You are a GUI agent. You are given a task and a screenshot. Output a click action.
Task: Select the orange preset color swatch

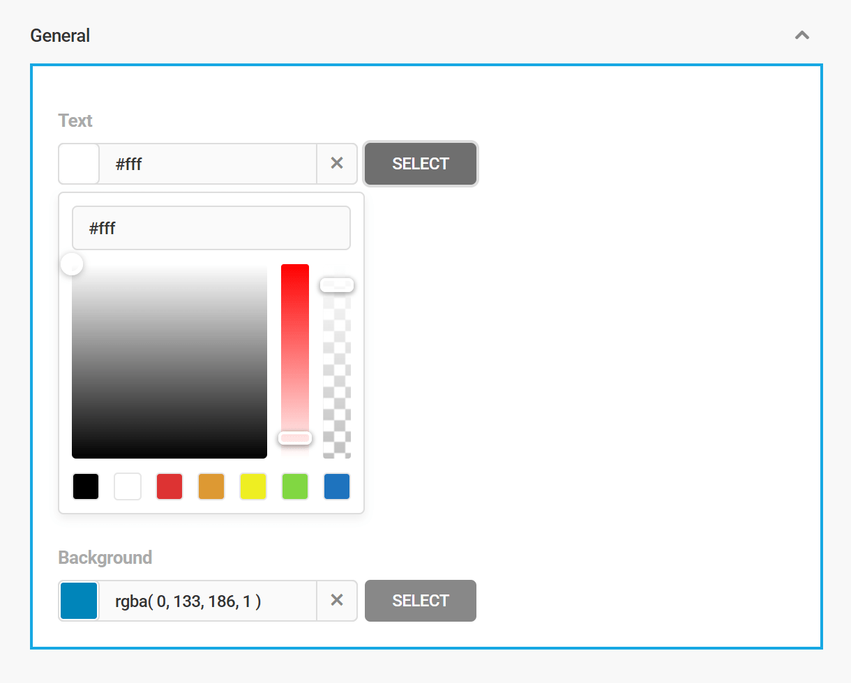click(x=211, y=486)
